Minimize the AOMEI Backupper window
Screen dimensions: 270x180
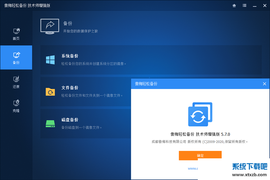[x=254, y=5]
